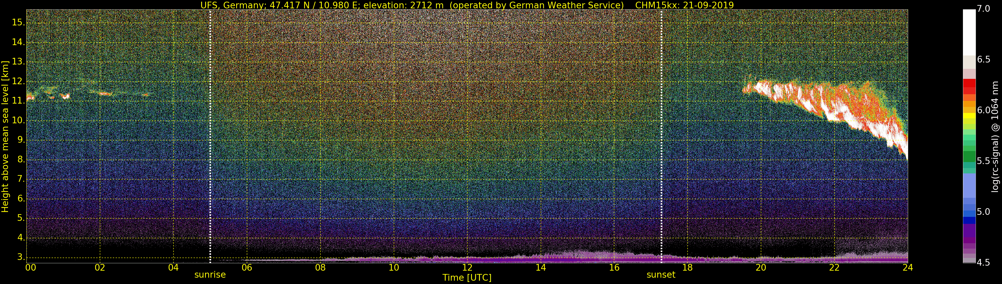Click the "12." height axis tick label

pos(18,81)
